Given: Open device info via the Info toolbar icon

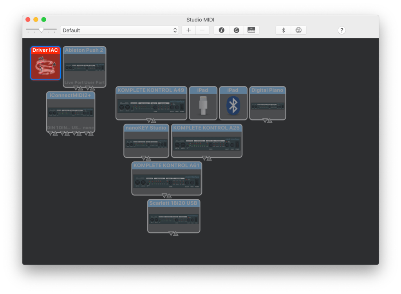Looking at the screenshot, I should click(221, 30).
